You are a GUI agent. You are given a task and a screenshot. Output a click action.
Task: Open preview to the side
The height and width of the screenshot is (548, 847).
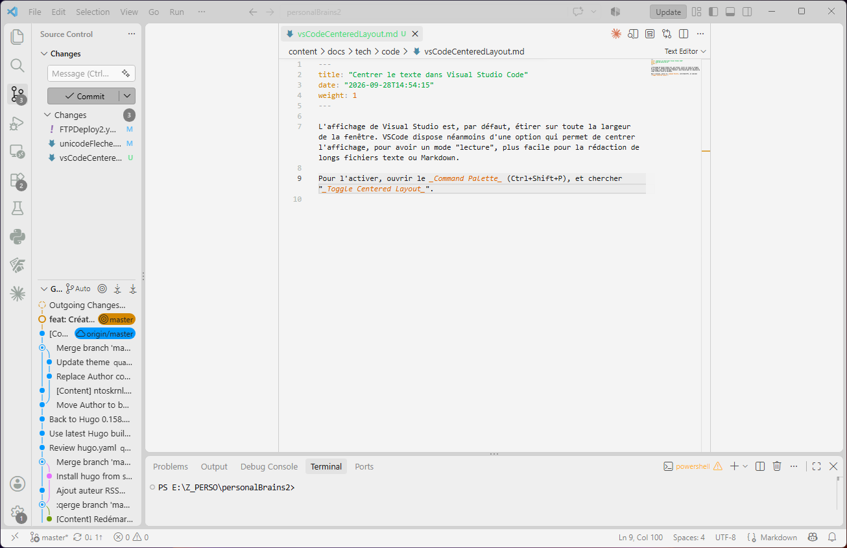[633, 34]
